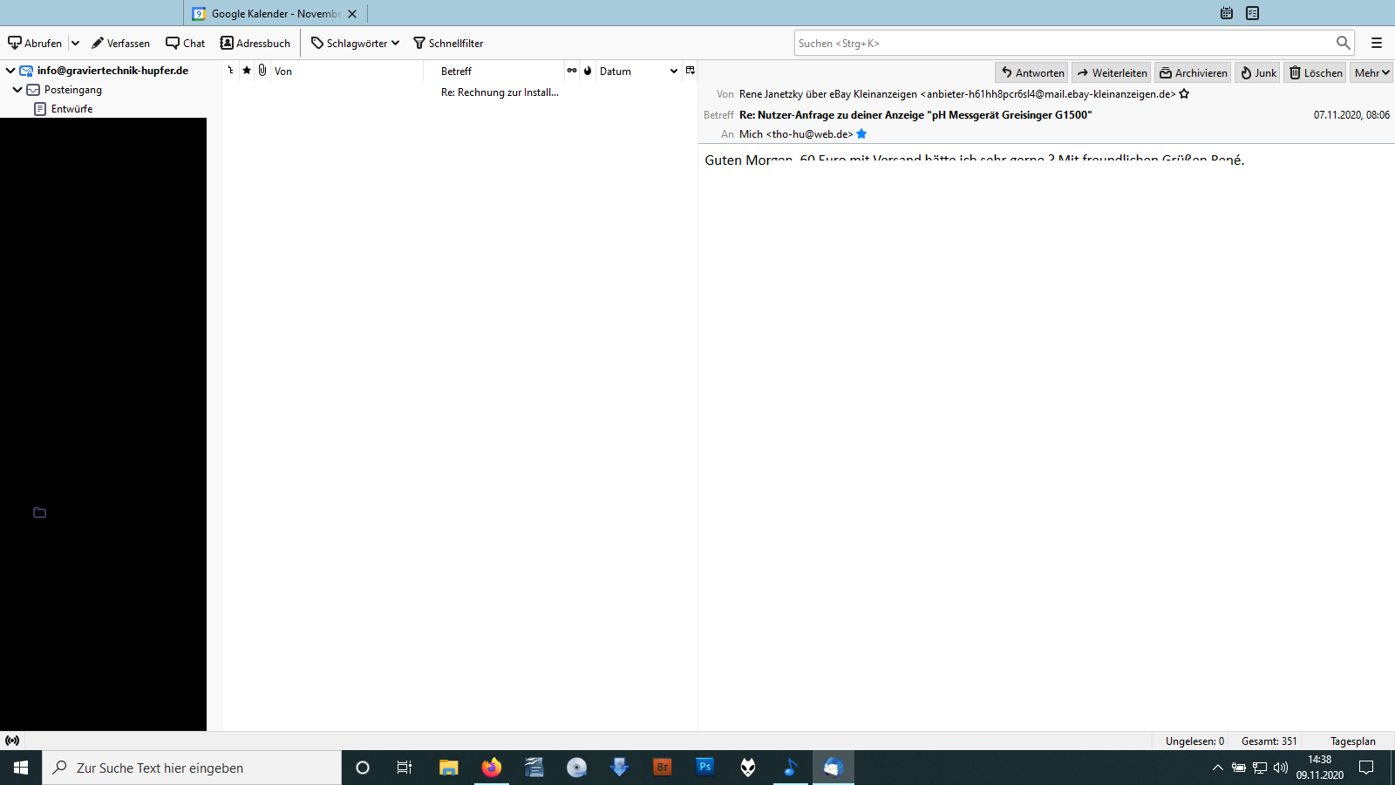Select the Posteingang folder
Image resolution: width=1395 pixels, height=785 pixels.
(x=73, y=90)
